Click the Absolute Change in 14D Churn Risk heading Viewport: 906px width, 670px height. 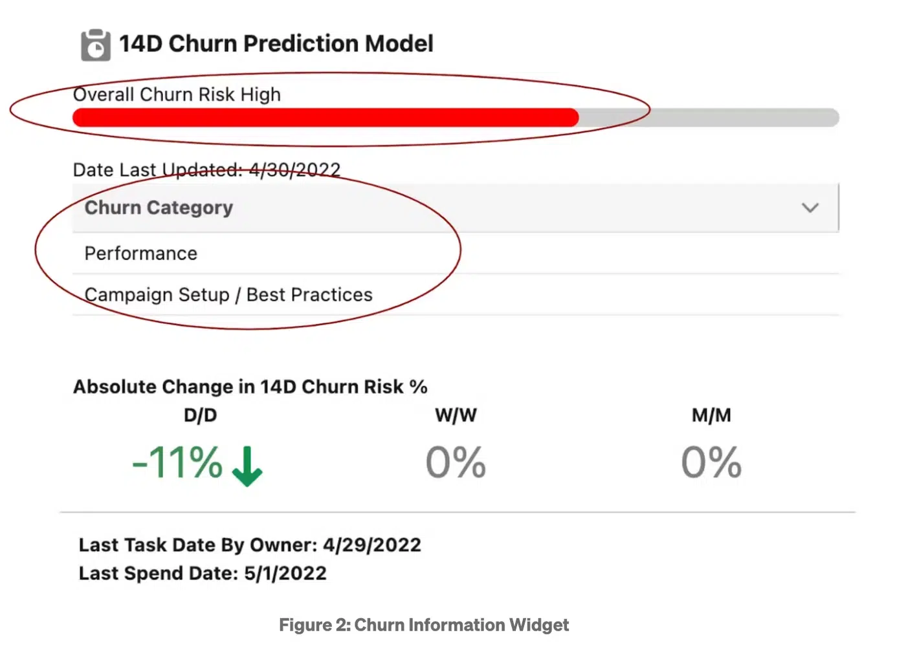pyautogui.click(x=250, y=387)
